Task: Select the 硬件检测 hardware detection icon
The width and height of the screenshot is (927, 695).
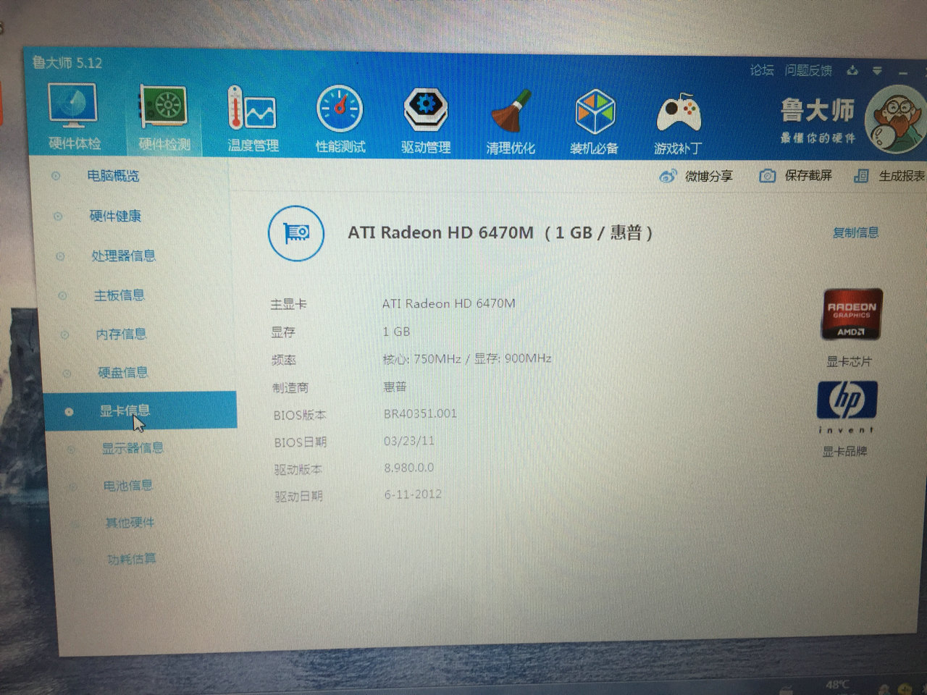Action: (x=164, y=118)
